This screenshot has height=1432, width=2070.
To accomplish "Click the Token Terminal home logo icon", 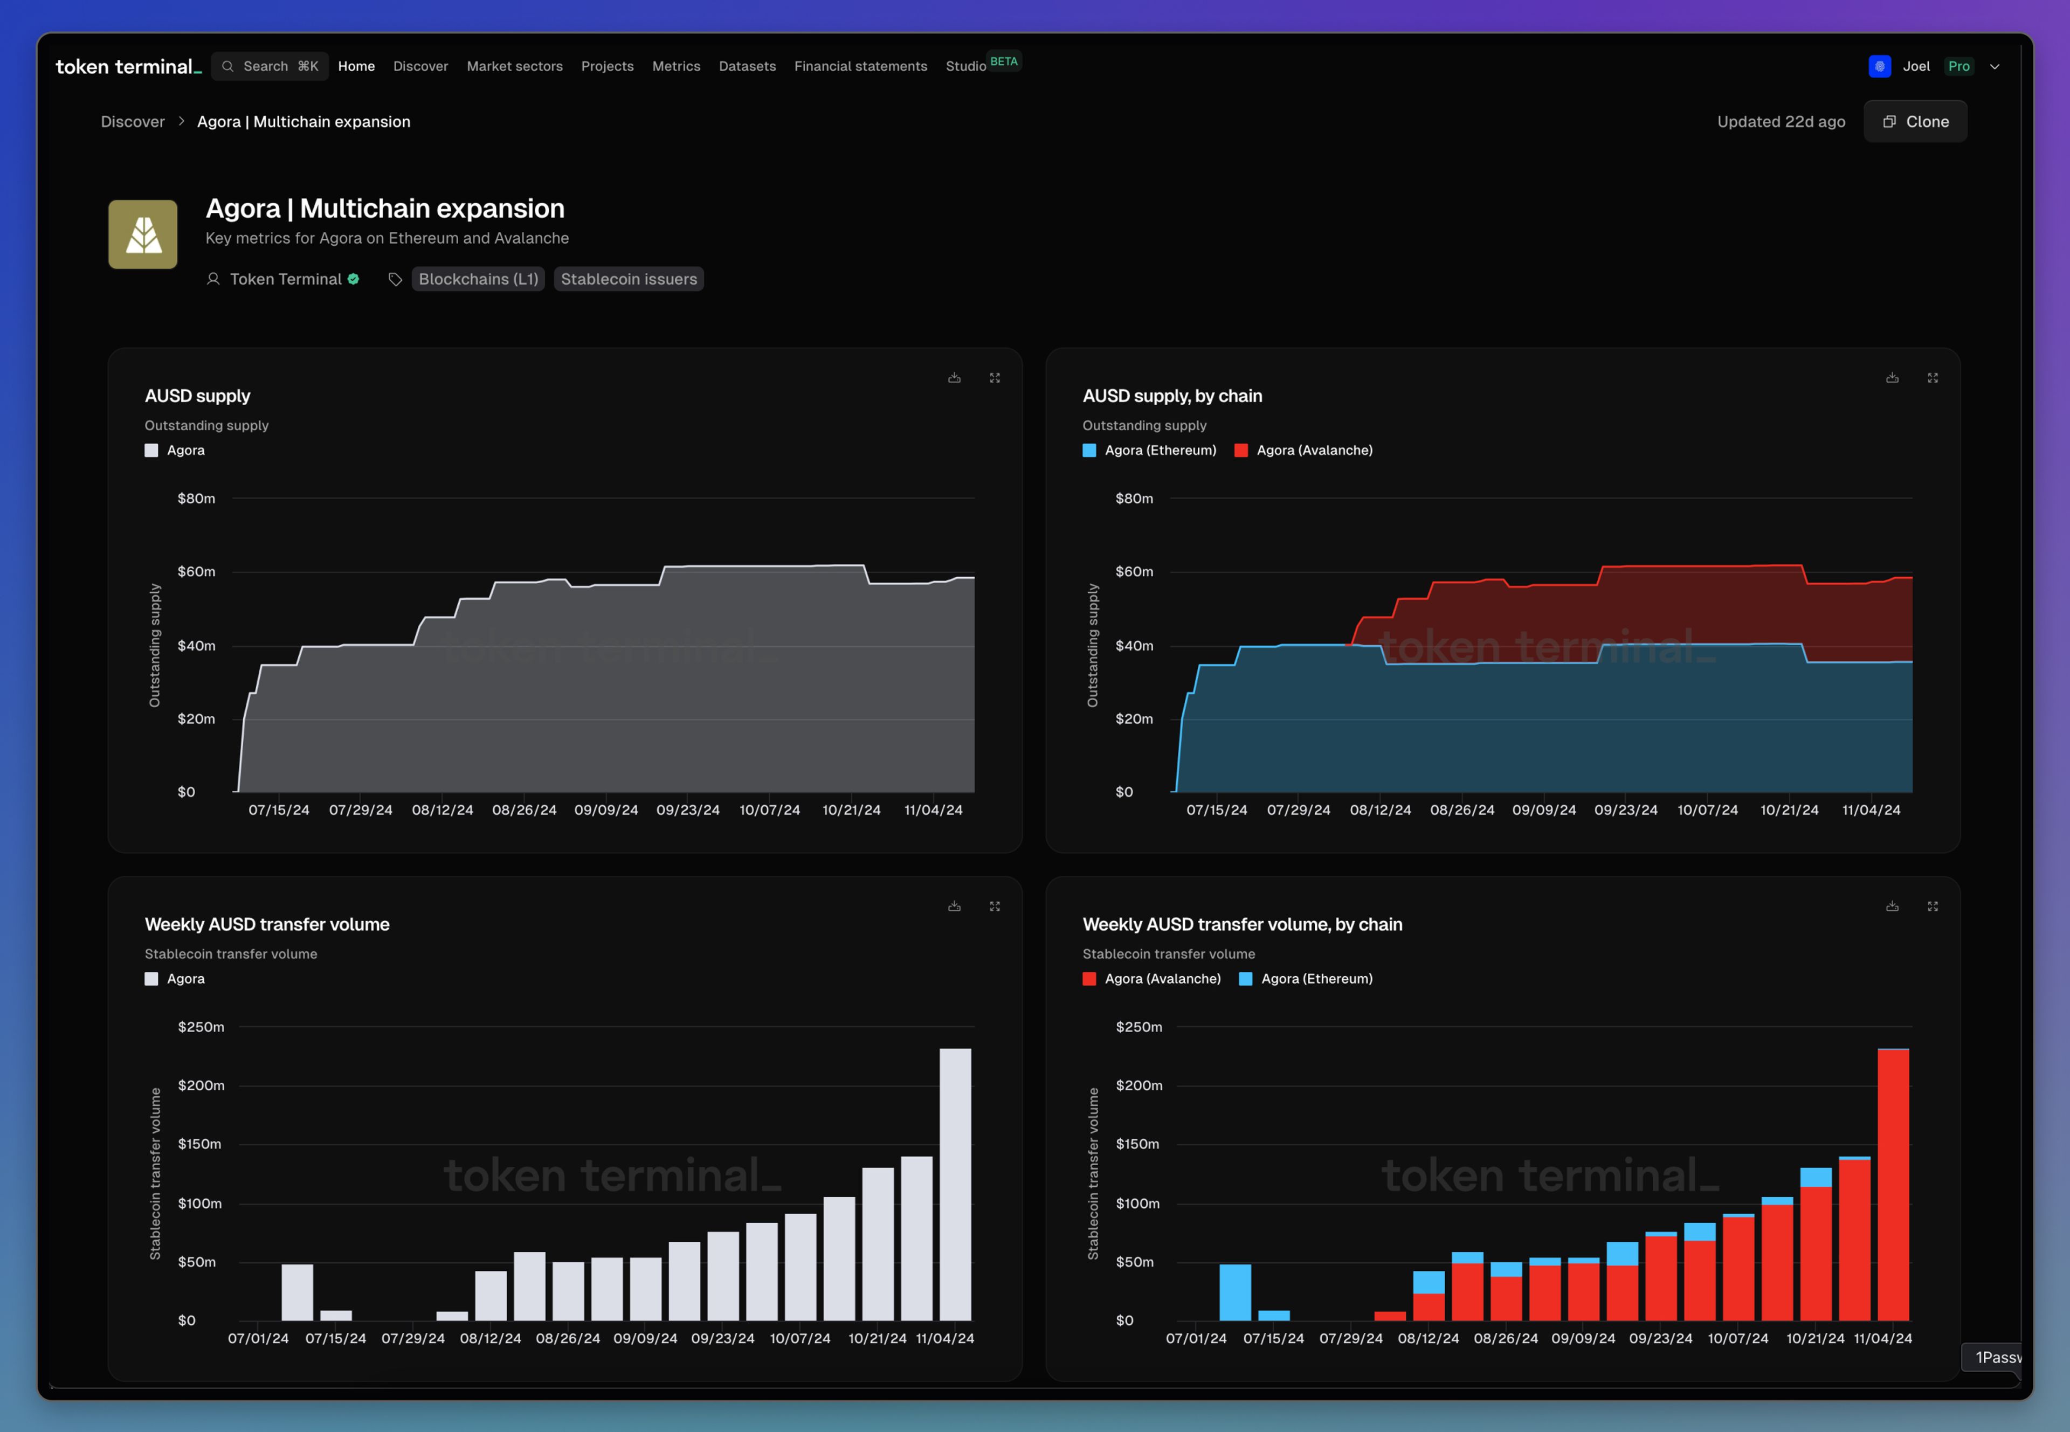I will click(126, 66).
